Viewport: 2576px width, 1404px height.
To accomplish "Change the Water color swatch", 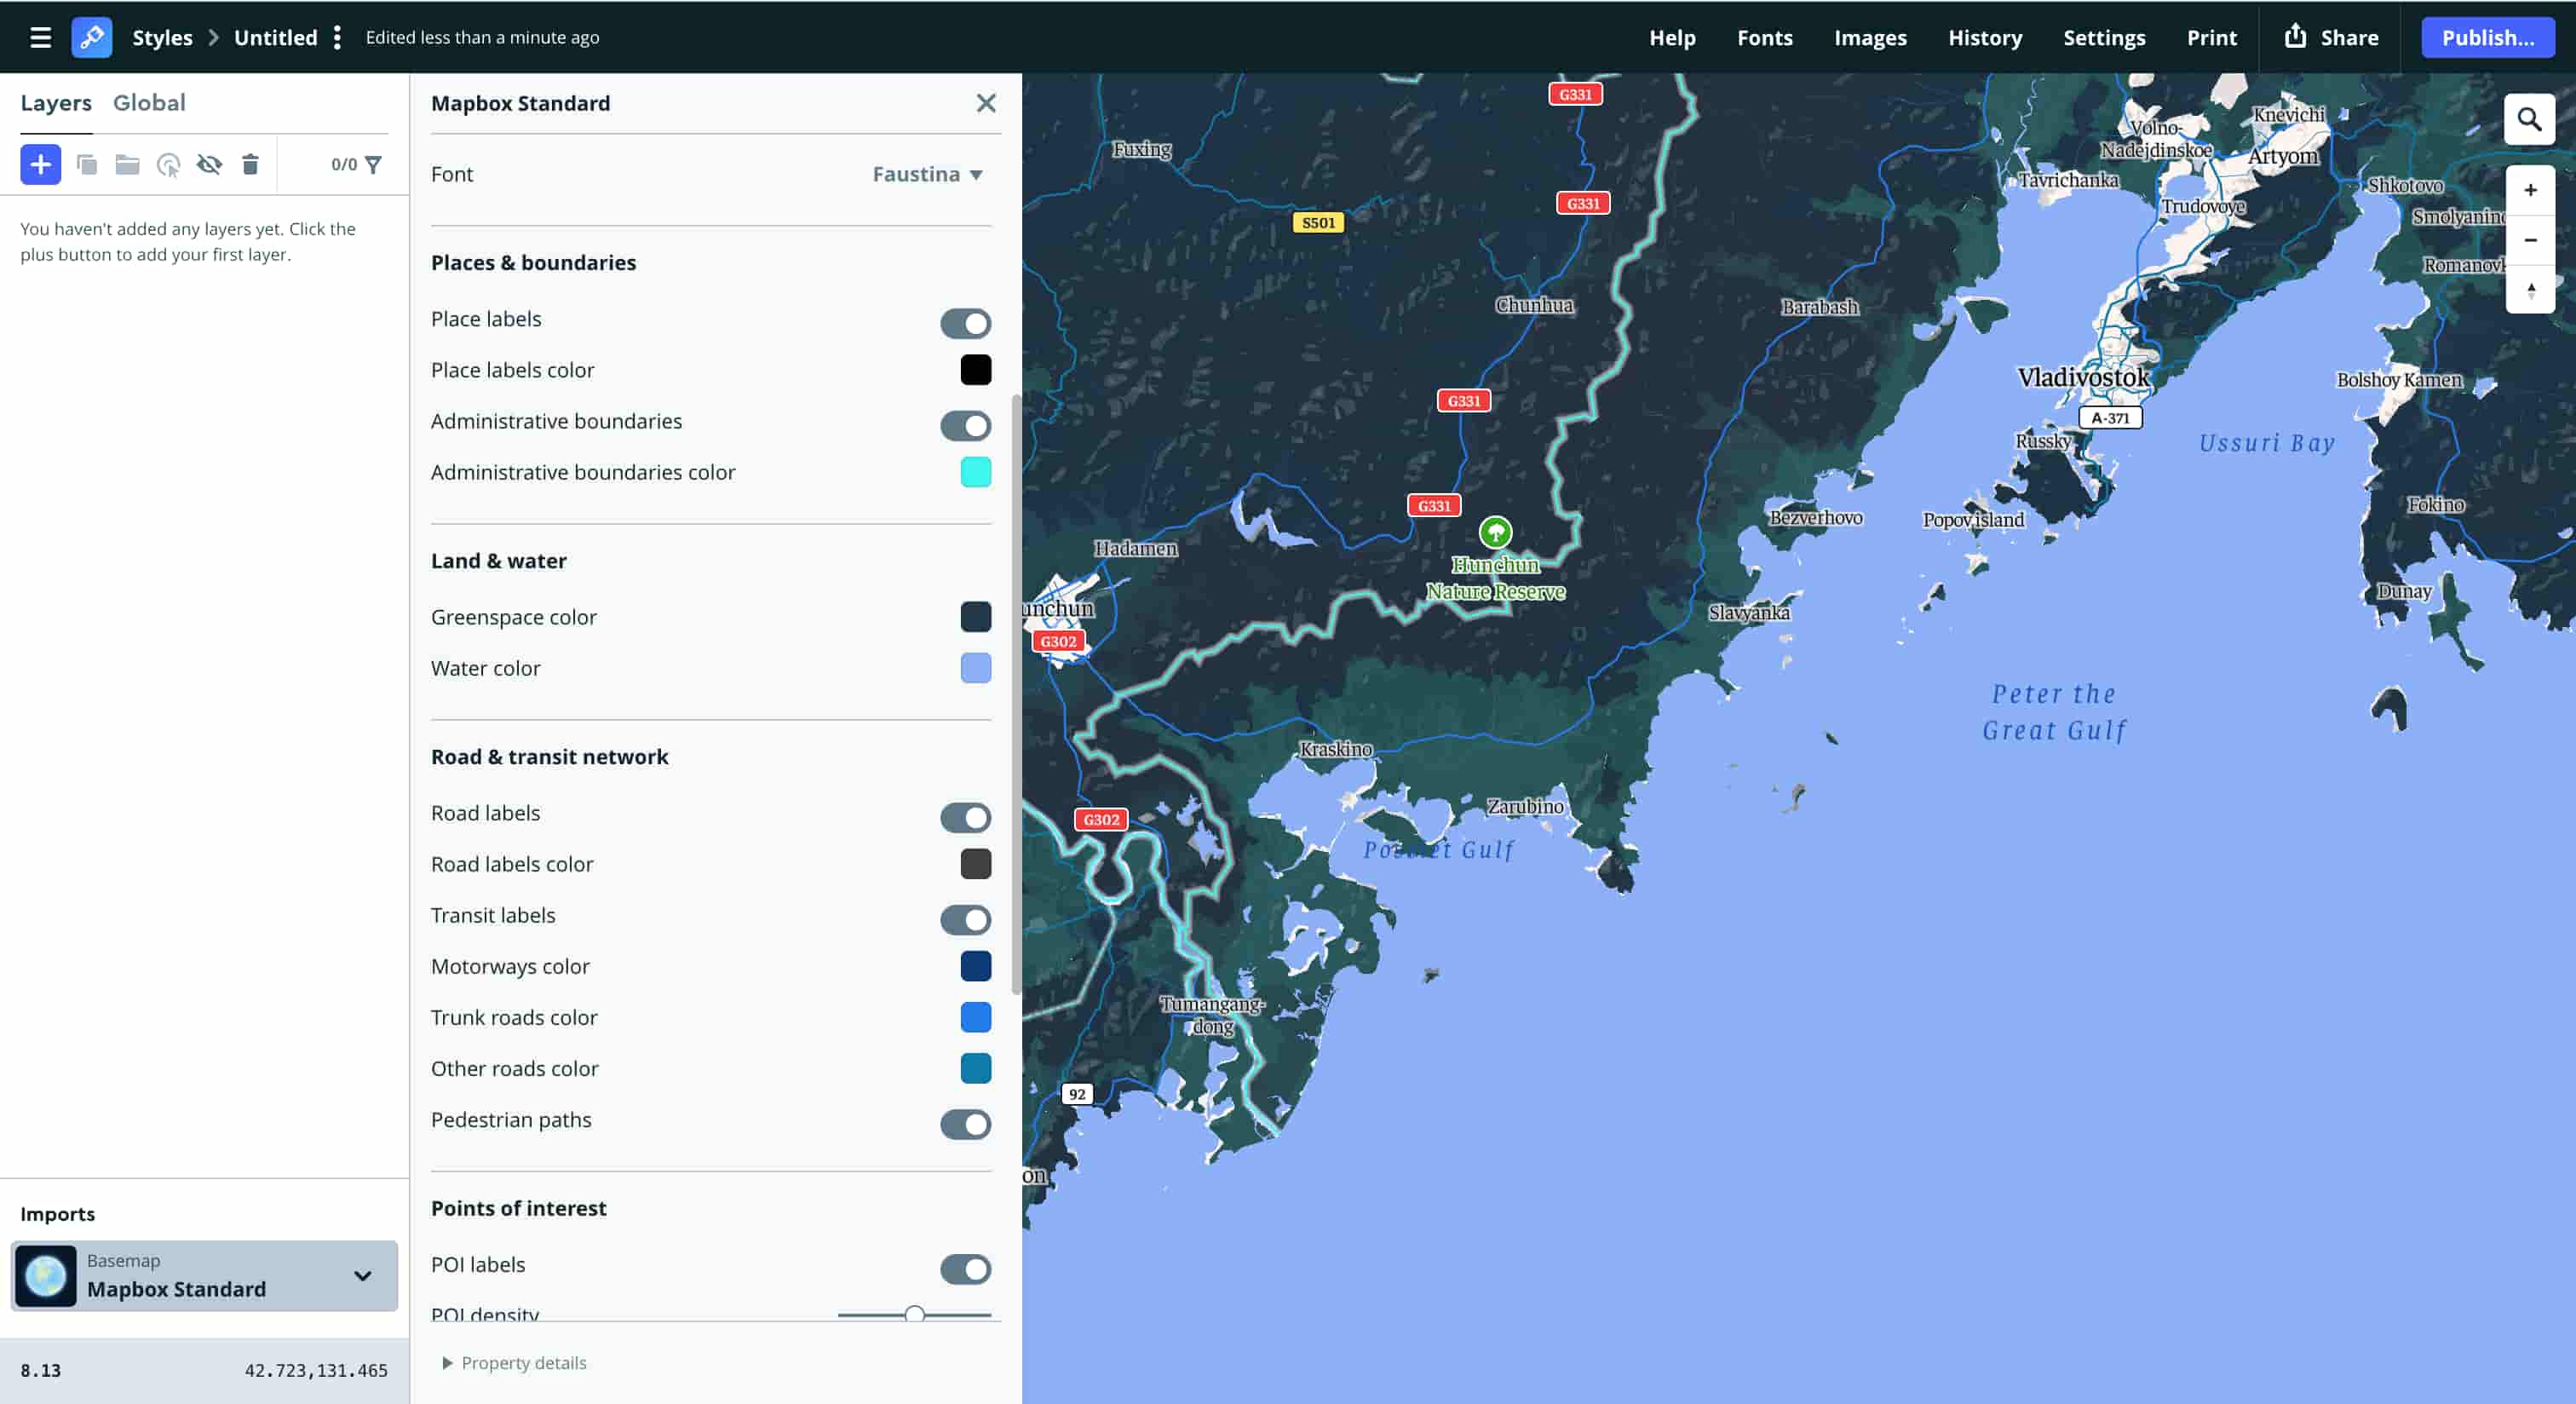I will [975, 668].
